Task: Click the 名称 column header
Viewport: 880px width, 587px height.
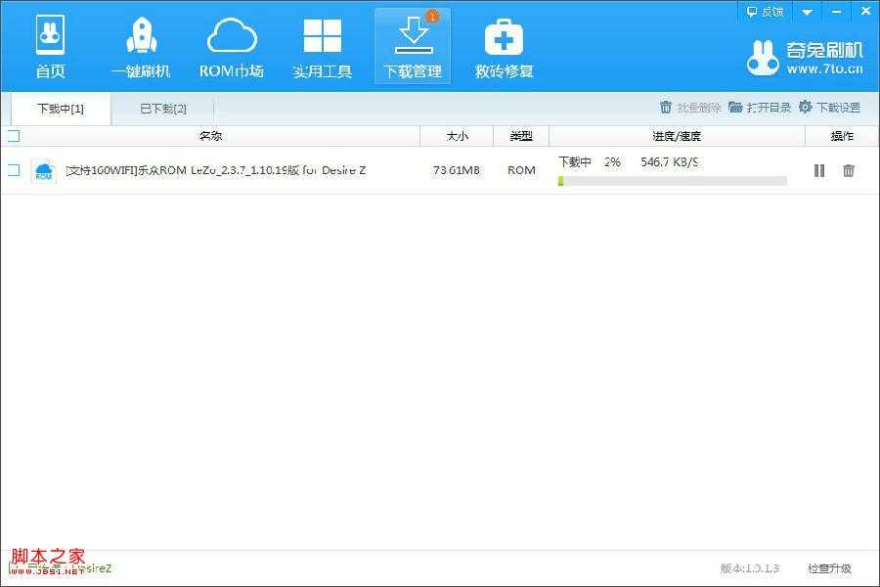Action: [x=210, y=136]
